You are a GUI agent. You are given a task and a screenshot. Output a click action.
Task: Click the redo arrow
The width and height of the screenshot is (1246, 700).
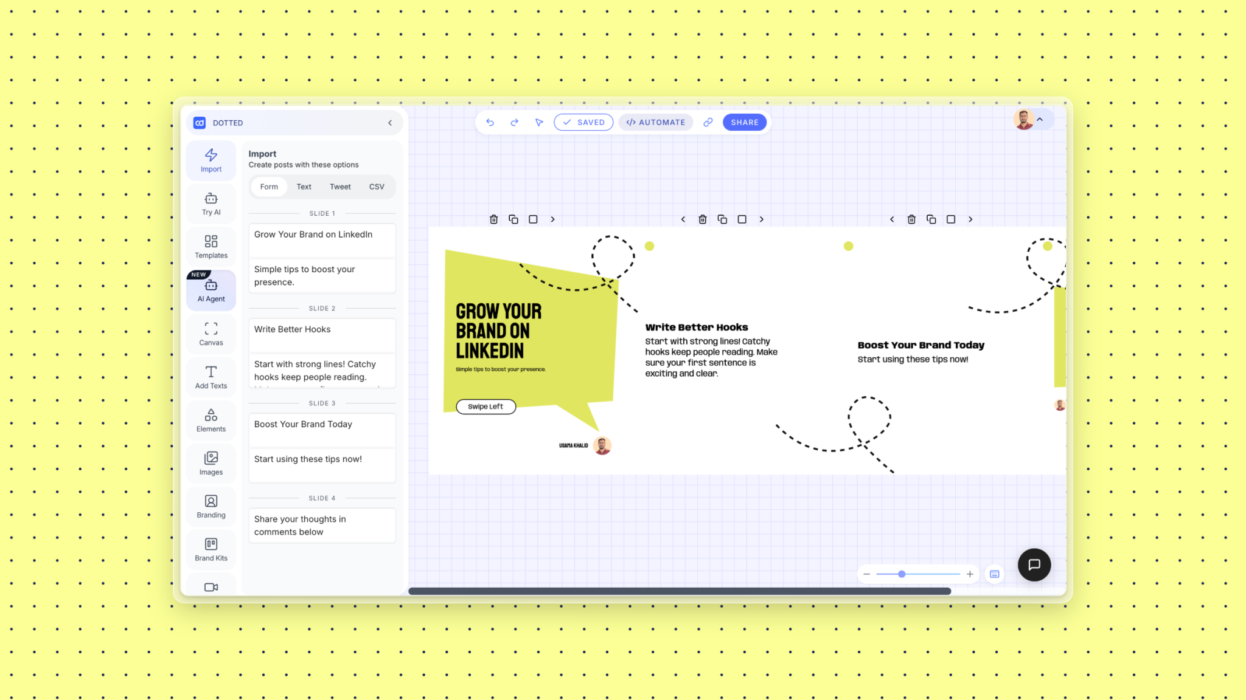click(514, 122)
